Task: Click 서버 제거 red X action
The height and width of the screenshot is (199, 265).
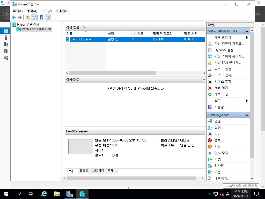Action: [x=221, y=88]
